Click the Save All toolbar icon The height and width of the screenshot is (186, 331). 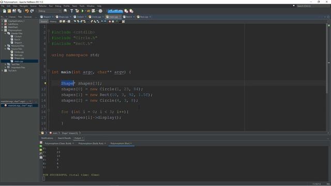(20, 11)
